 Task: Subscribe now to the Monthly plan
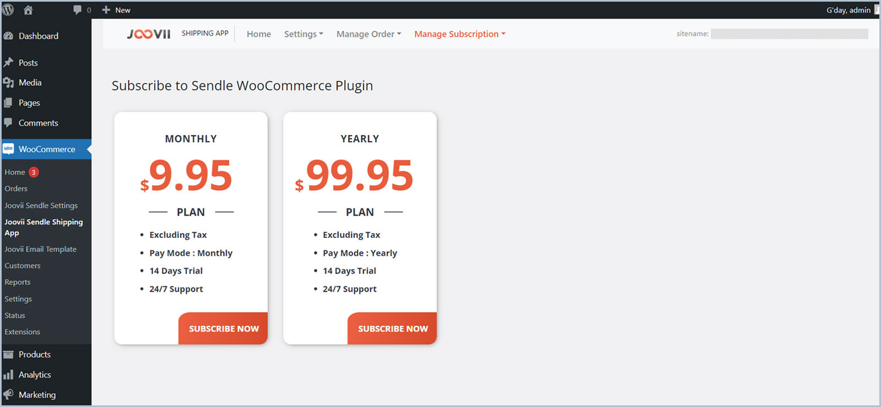224,329
